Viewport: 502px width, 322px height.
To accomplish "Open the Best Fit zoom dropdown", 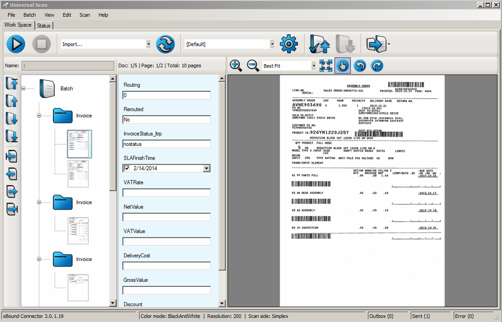I will (314, 66).
